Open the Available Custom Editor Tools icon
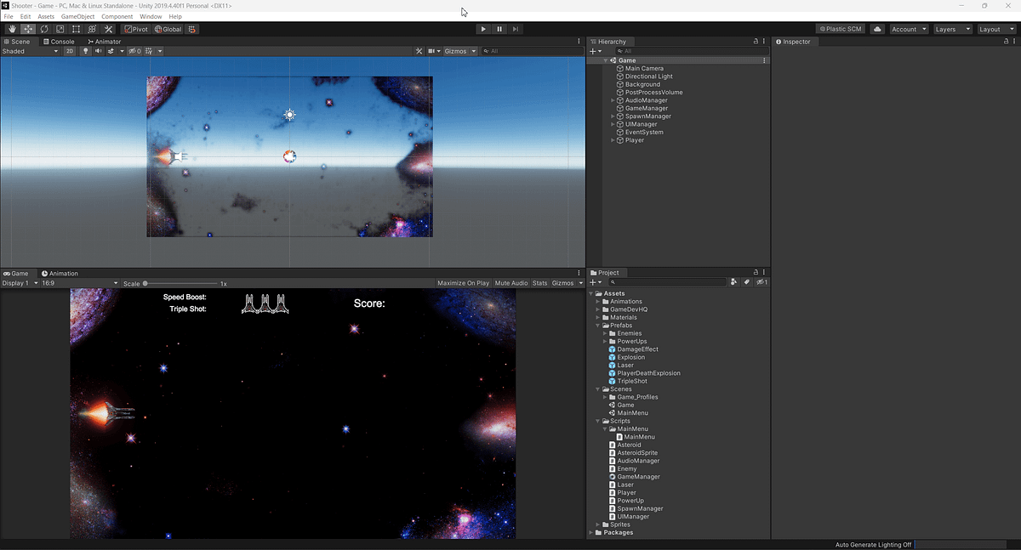The height and width of the screenshot is (550, 1021). click(x=107, y=28)
